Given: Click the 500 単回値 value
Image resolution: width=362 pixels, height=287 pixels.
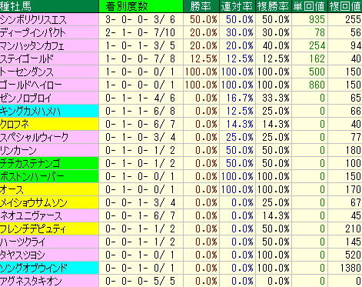Looking at the screenshot, I should (317, 72).
